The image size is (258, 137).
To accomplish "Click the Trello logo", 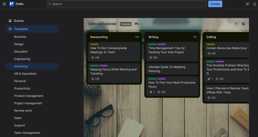I will pyautogui.click(x=16, y=4).
